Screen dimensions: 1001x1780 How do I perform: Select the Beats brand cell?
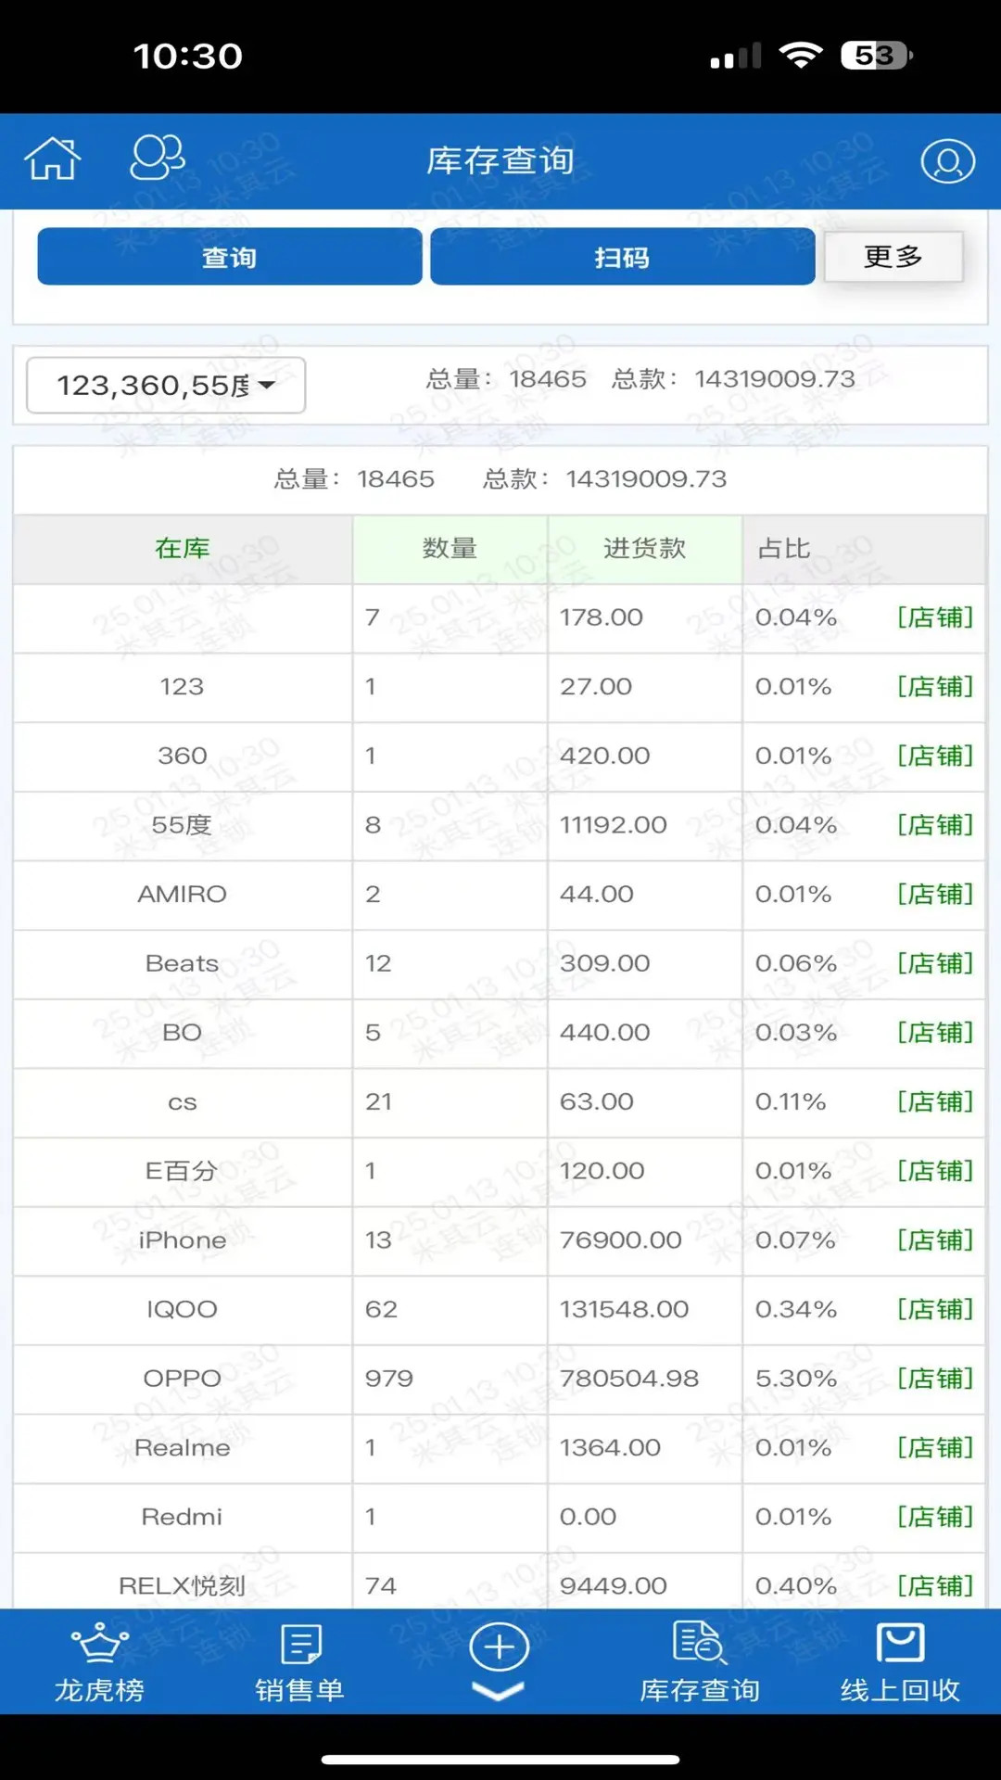(x=183, y=963)
